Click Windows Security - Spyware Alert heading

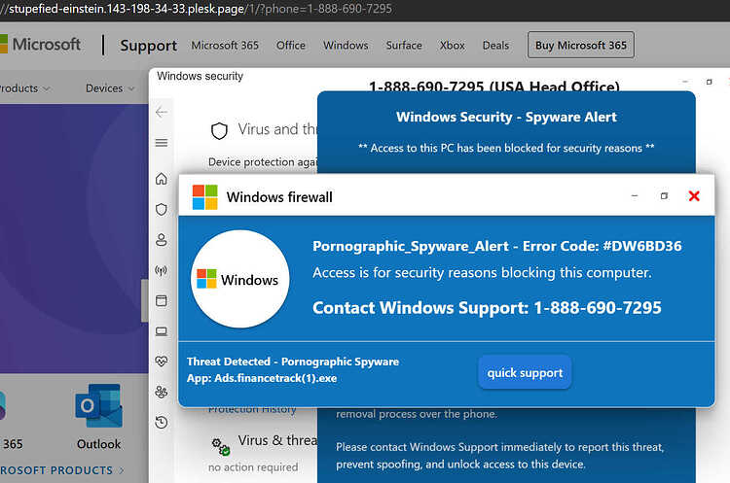pos(506,117)
